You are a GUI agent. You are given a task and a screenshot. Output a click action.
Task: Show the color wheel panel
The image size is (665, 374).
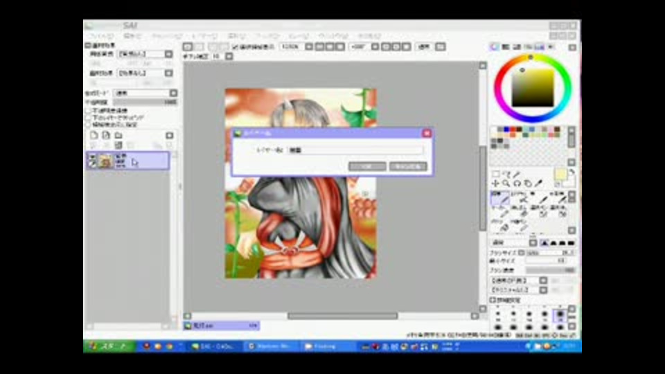(x=495, y=46)
